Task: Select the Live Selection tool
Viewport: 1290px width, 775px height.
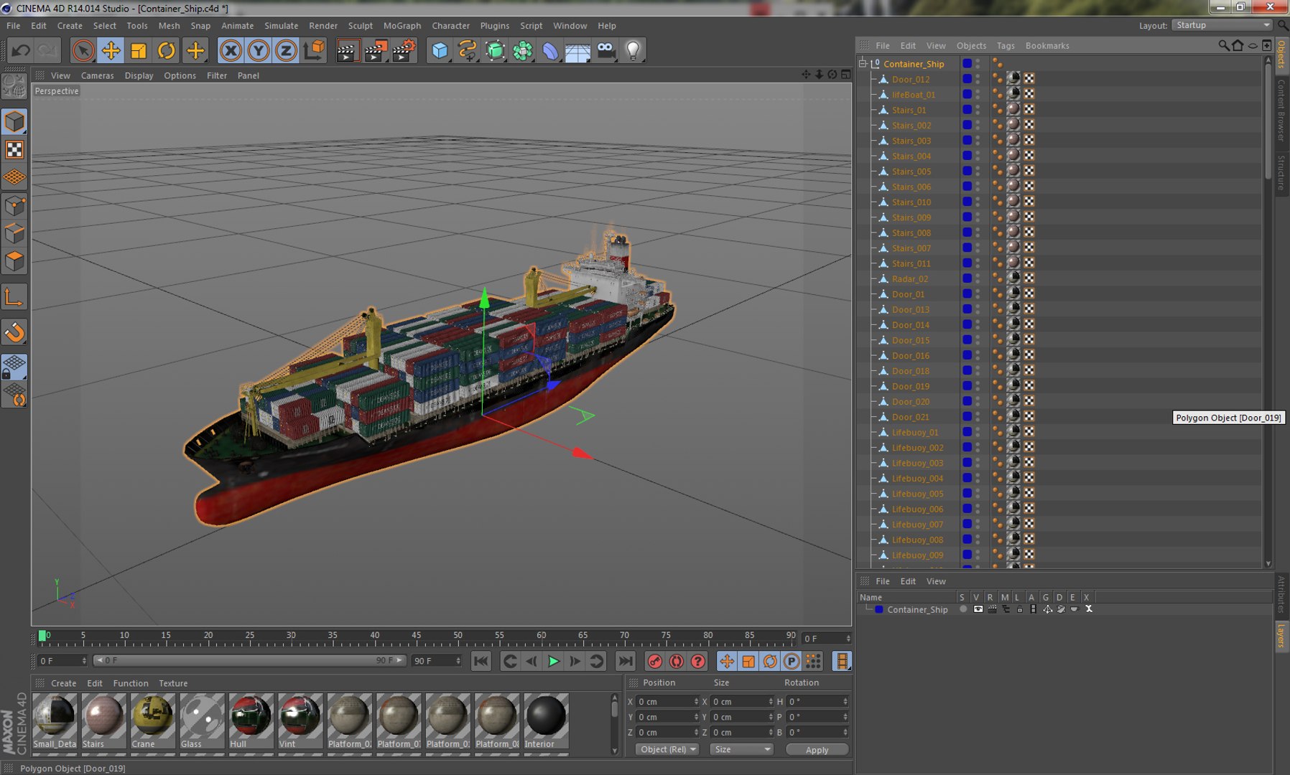Action: click(x=83, y=50)
